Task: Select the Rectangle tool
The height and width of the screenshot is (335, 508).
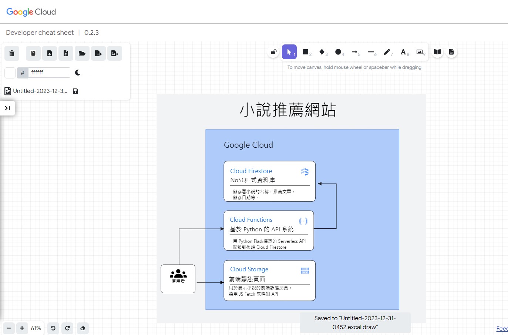Action: (306, 52)
